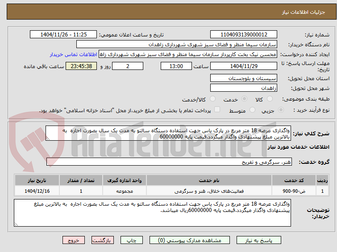The height and width of the screenshot is (252, 337).
Task: Click the need date cell 1404/12/16
Action: [37, 191]
